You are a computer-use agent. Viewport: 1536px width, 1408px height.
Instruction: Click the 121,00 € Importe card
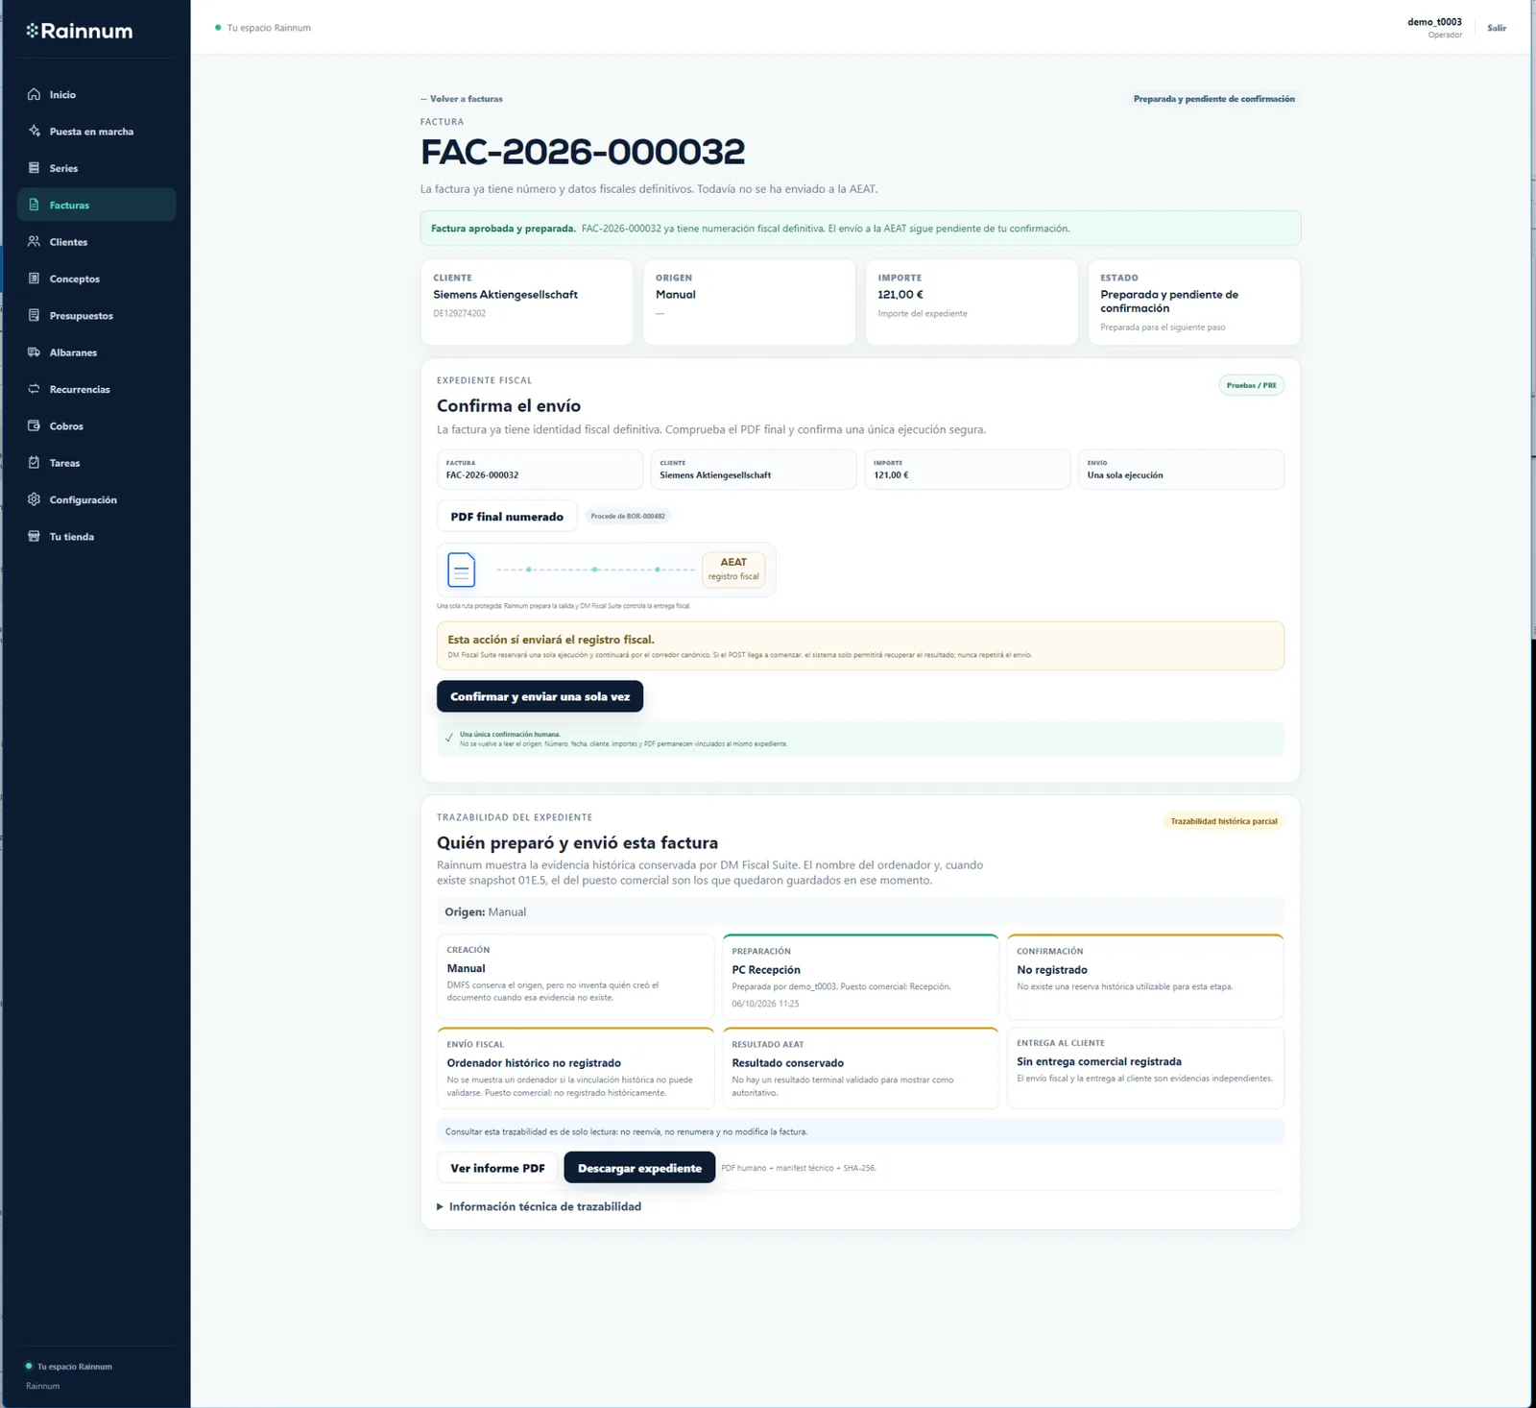click(x=972, y=302)
